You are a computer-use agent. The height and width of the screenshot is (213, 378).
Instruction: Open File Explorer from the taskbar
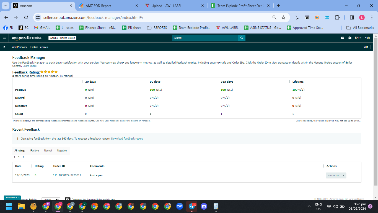tap(21, 206)
